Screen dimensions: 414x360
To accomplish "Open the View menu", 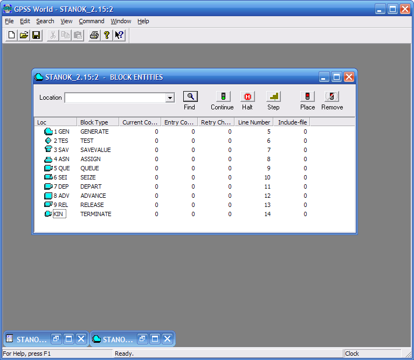I will click(x=66, y=21).
